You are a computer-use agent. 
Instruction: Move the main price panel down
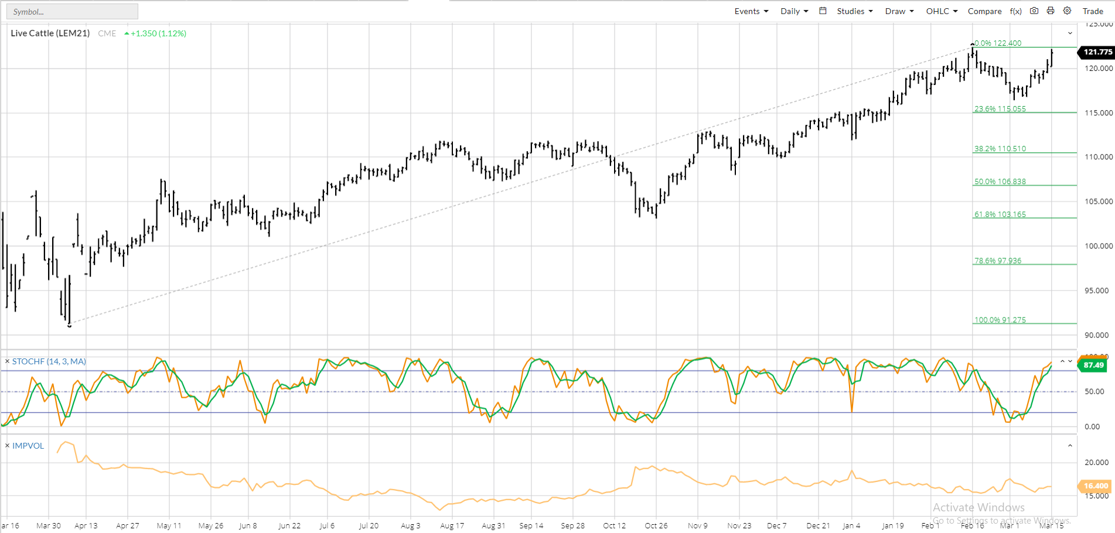click(x=1070, y=33)
